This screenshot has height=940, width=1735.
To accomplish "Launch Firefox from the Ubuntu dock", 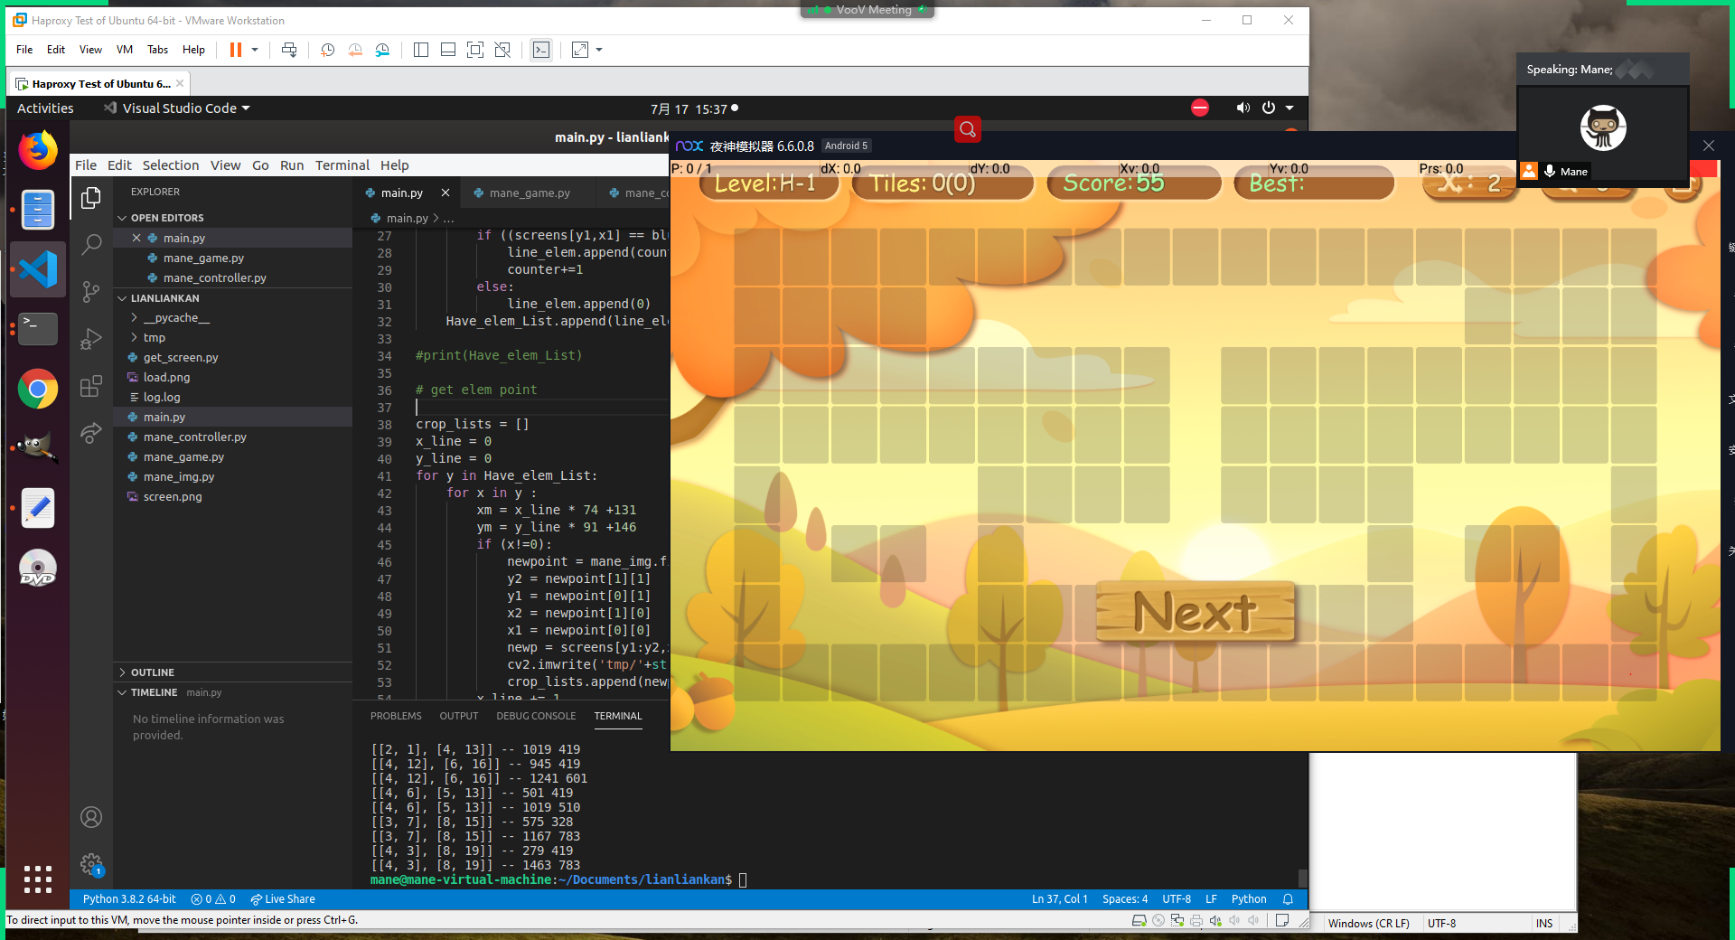I will (37, 150).
